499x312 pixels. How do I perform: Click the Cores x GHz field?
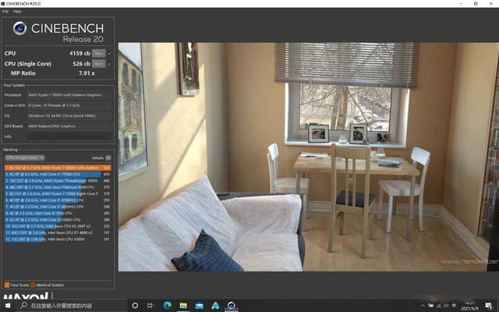tap(69, 105)
